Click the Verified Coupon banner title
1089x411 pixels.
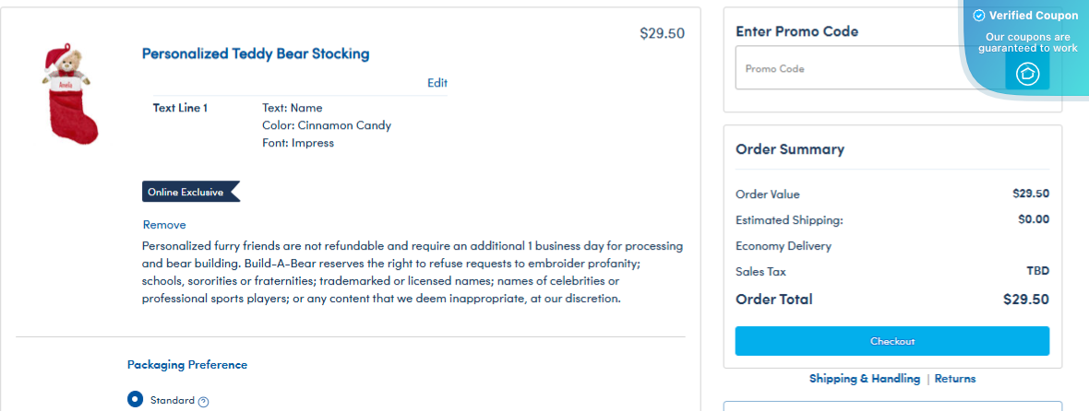point(1033,16)
